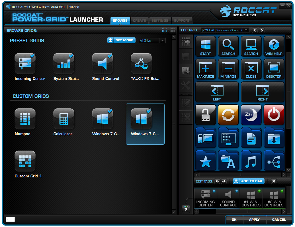Click the import grid icon in sidebar
Image resolution: width=295 pixels, height=227 pixels.
[x=186, y=71]
